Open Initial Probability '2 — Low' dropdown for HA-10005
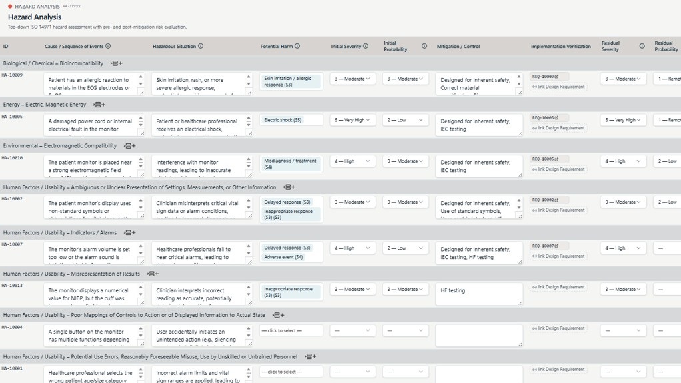The height and width of the screenshot is (383, 681). click(405, 120)
